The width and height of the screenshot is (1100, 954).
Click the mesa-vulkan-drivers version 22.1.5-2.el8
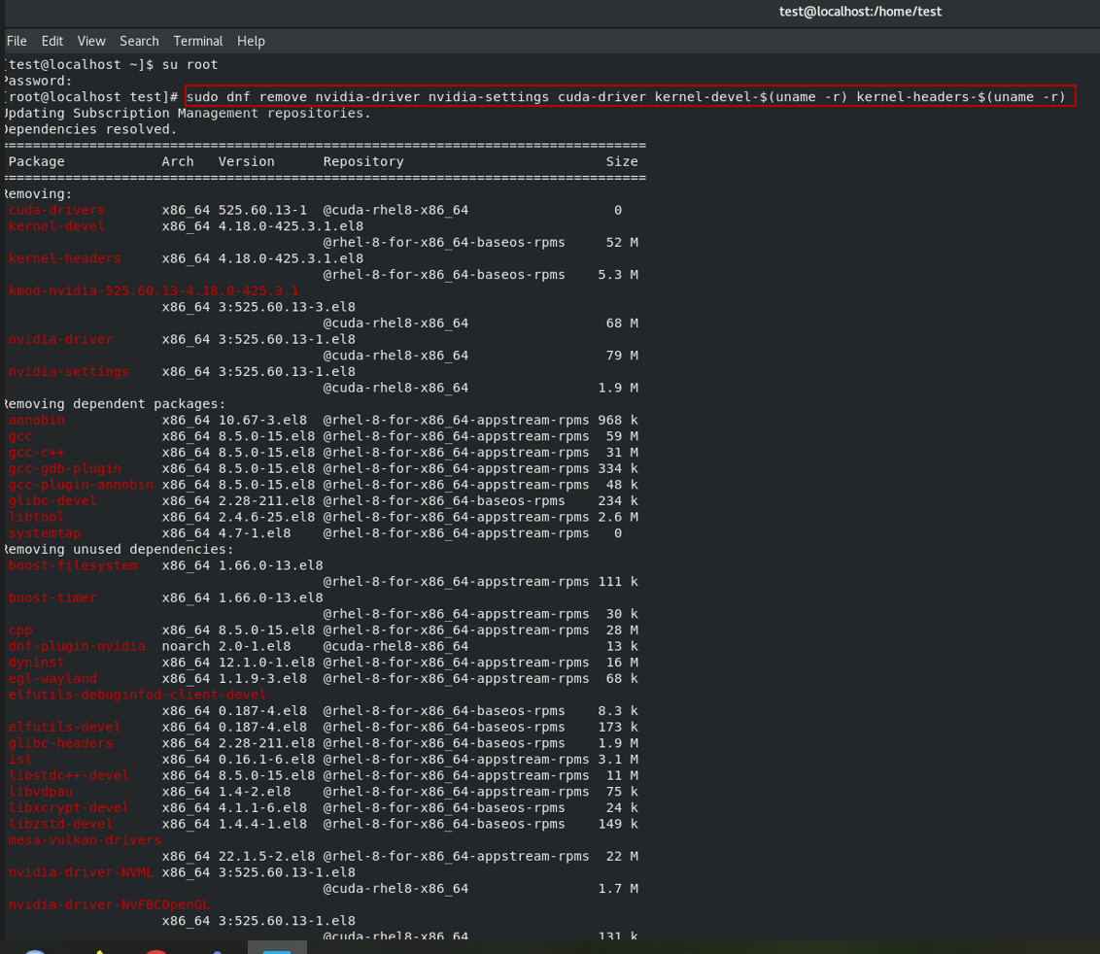(x=266, y=855)
